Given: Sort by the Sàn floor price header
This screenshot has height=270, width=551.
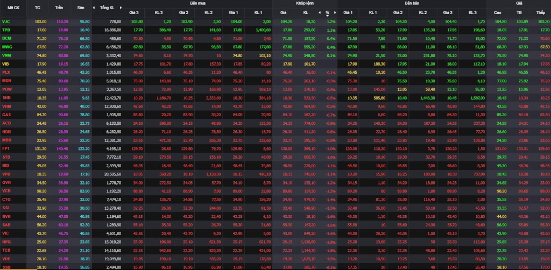Looking at the screenshot, I should tap(81, 8).
